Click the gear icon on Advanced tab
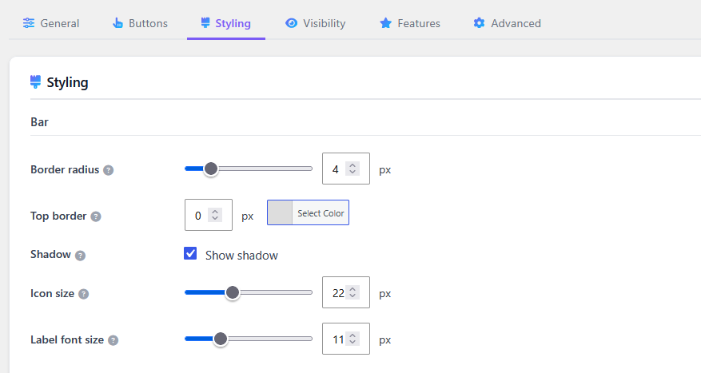701x373 pixels. coord(479,23)
